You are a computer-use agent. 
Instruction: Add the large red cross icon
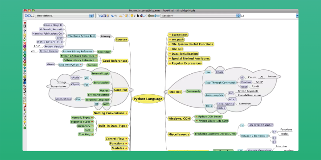(25, 43)
